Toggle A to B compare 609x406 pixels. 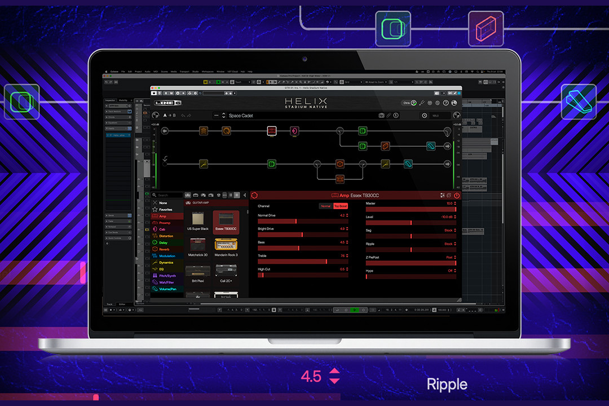coord(169,116)
